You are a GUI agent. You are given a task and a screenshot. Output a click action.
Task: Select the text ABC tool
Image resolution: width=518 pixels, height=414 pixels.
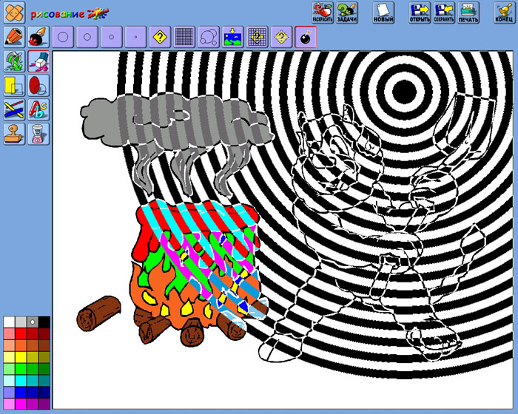[x=38, y=109]
